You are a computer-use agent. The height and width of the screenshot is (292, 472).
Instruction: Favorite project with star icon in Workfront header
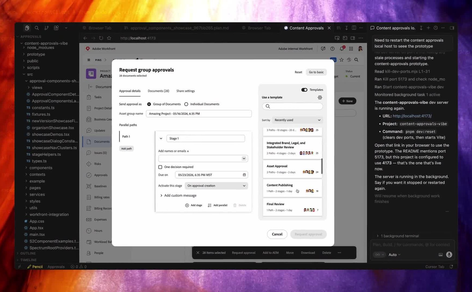coord(341,60)
